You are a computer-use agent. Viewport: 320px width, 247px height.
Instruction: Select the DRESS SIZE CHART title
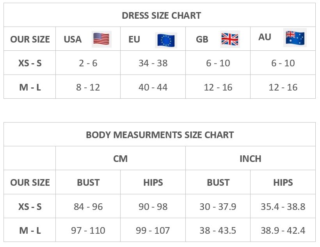tap(161, 16)
